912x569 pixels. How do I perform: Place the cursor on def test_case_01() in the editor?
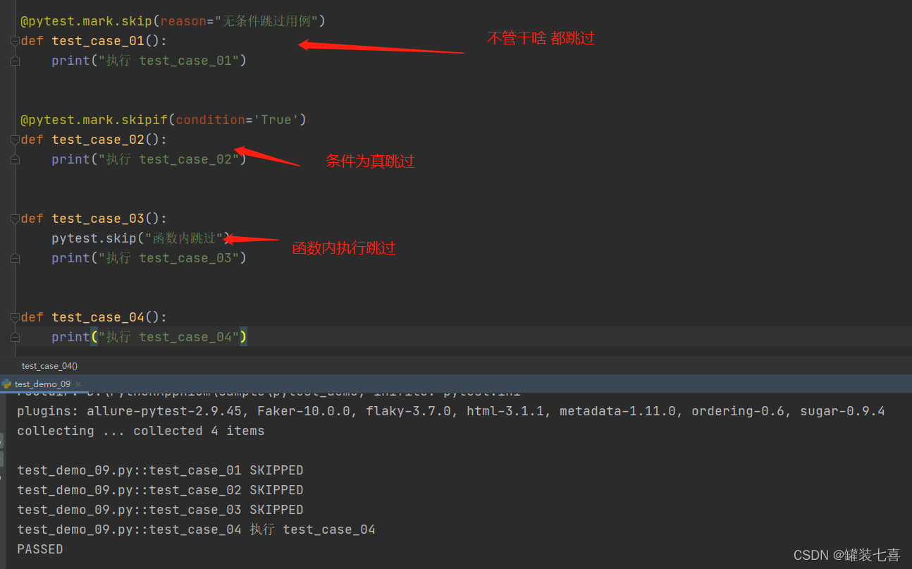point(94,41)
